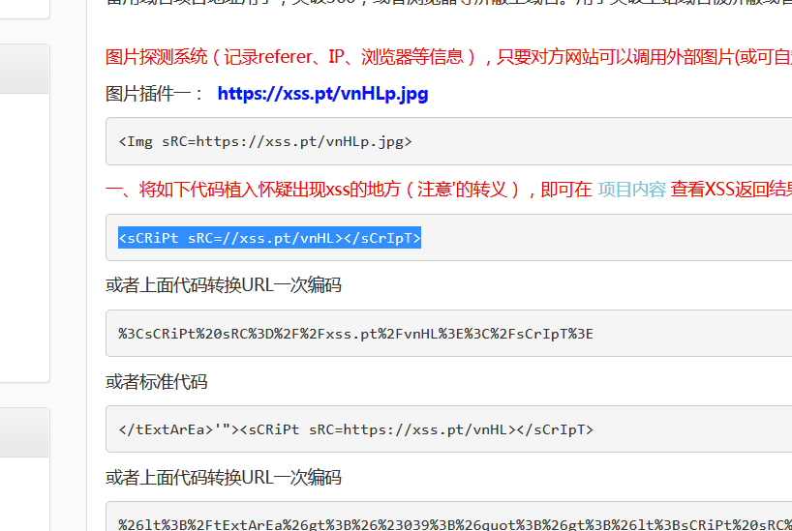Click the red 图片探测系统 description line
Image resolution: width=792 pixels, height=531 pixels.
448,57
